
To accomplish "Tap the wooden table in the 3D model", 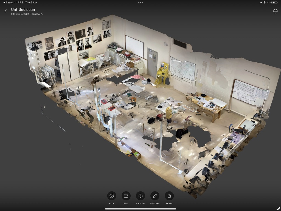I will click(210, 106).
